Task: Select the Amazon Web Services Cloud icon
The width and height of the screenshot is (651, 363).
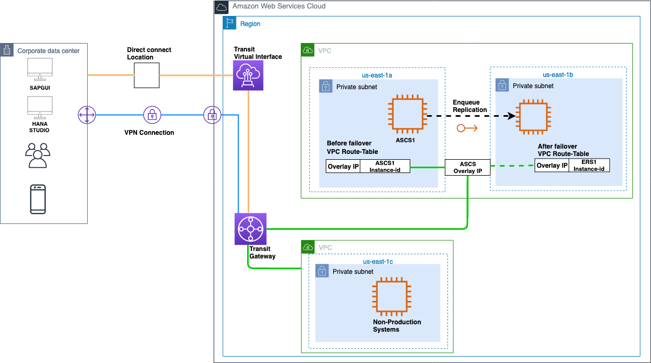Action: click(222, 7)
